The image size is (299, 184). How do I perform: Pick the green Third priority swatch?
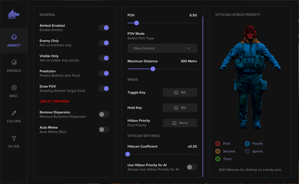pos(218,159)
